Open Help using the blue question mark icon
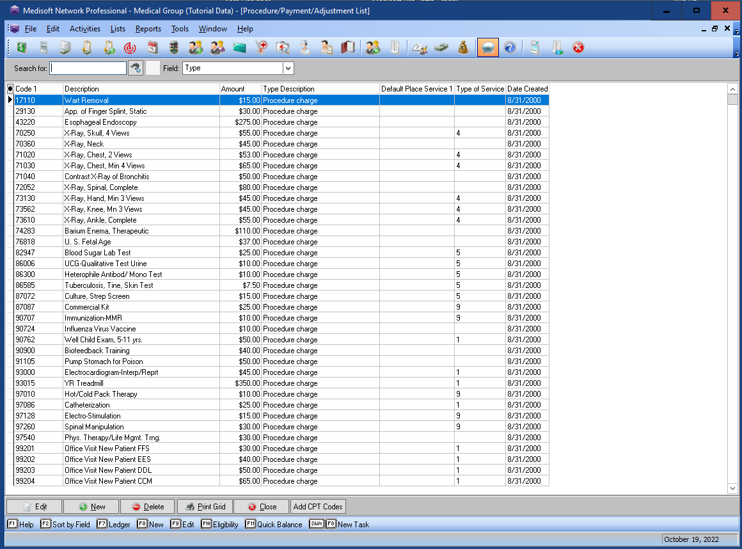Viewport: 742px width, 549px height. click(509, 47)
